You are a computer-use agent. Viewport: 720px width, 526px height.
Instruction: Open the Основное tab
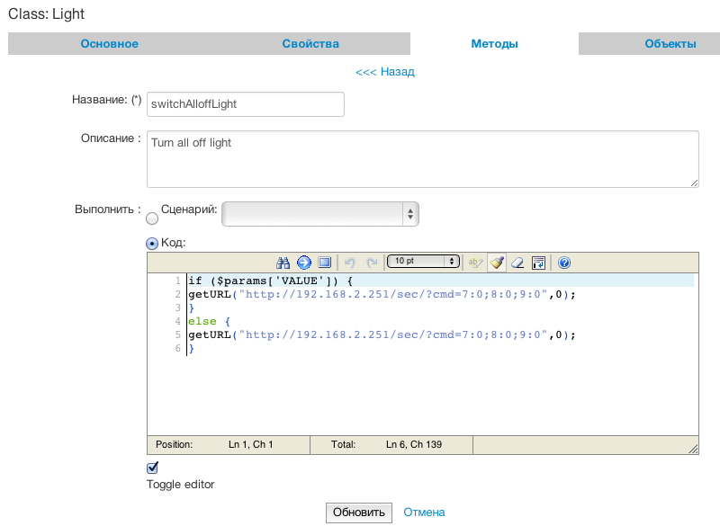pos(109,44)
